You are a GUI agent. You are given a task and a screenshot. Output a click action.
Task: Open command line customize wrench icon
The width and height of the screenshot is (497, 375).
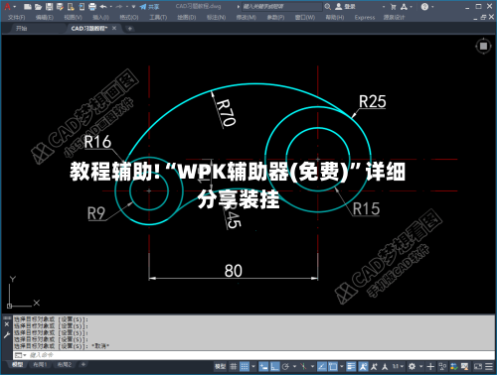(7, 335)
